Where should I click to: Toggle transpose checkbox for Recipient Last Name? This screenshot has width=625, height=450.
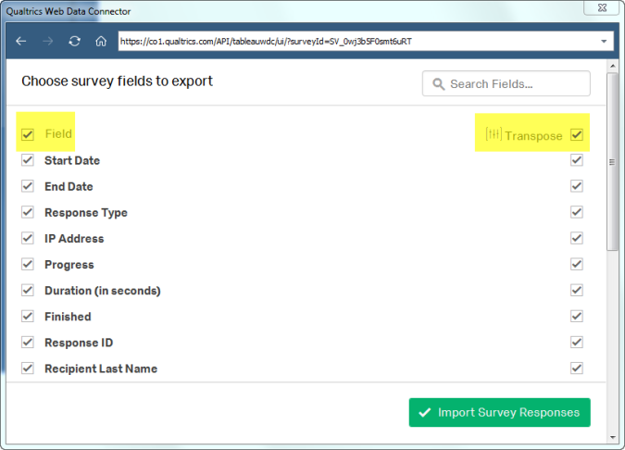[577, 369]
